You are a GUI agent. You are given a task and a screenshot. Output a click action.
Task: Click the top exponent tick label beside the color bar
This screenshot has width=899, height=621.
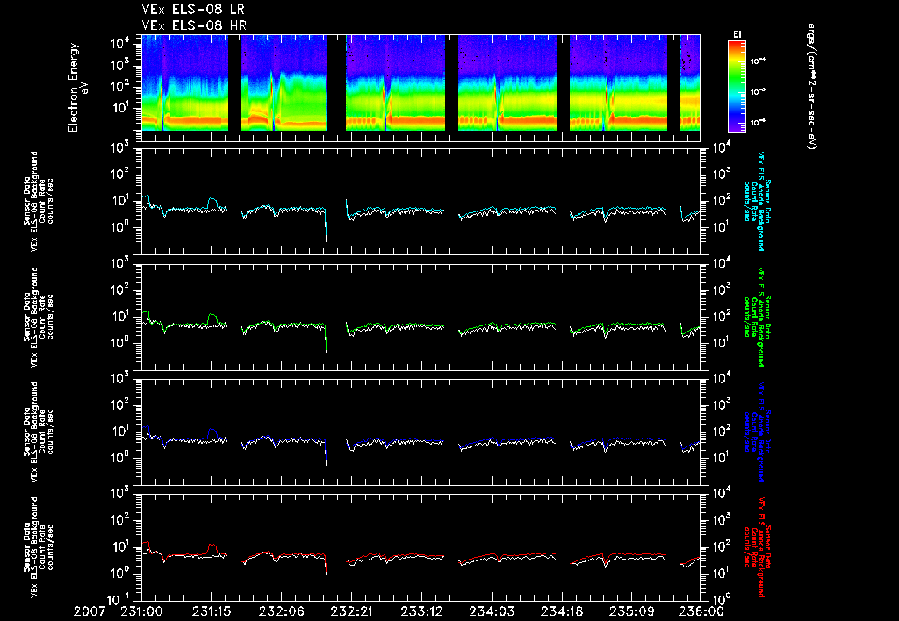pyautogui.click(x=759, y=61)
